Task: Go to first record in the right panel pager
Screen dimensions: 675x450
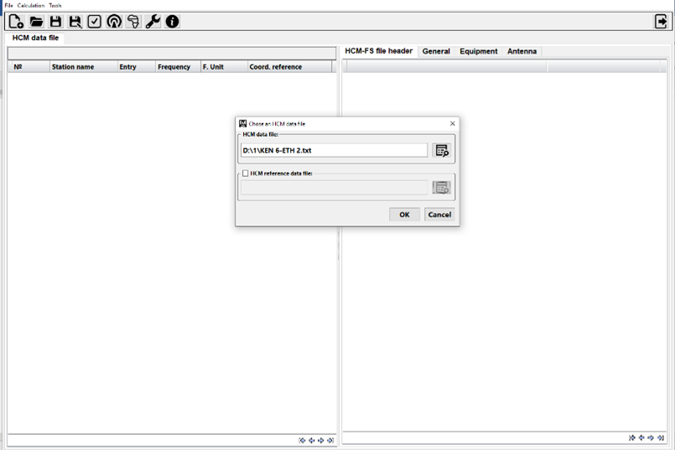Action: pyautogui.click(x=632, y=437)
